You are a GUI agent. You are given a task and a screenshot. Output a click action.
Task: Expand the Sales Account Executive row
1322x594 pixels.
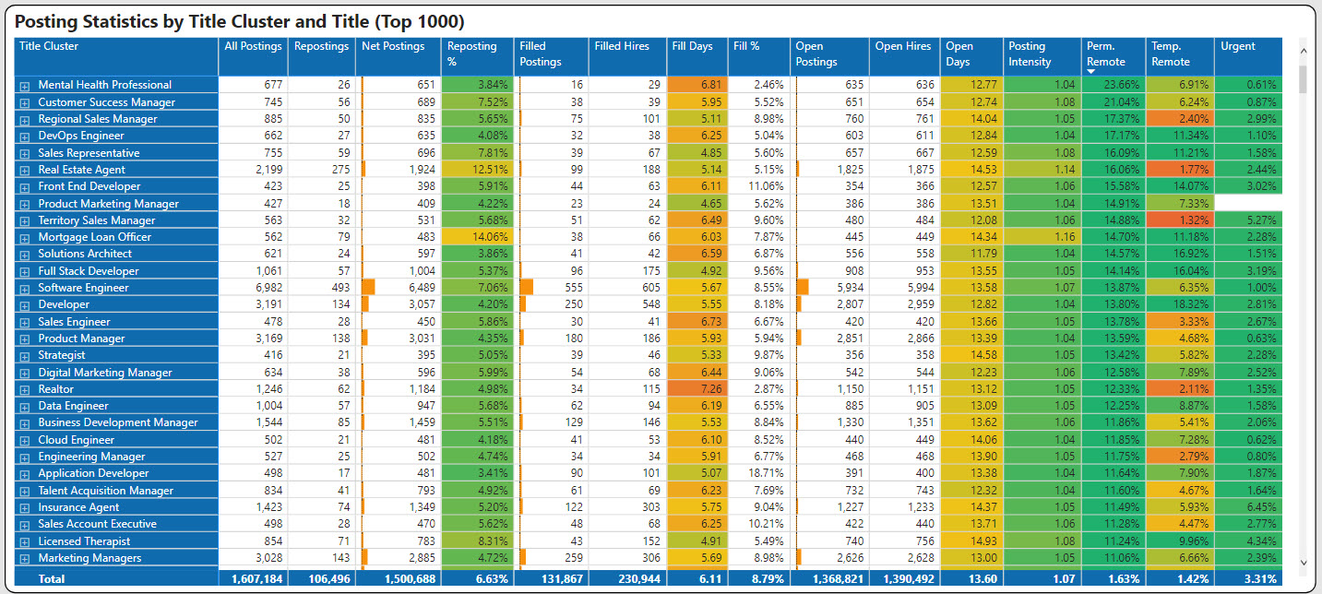[x=25, y=525]
